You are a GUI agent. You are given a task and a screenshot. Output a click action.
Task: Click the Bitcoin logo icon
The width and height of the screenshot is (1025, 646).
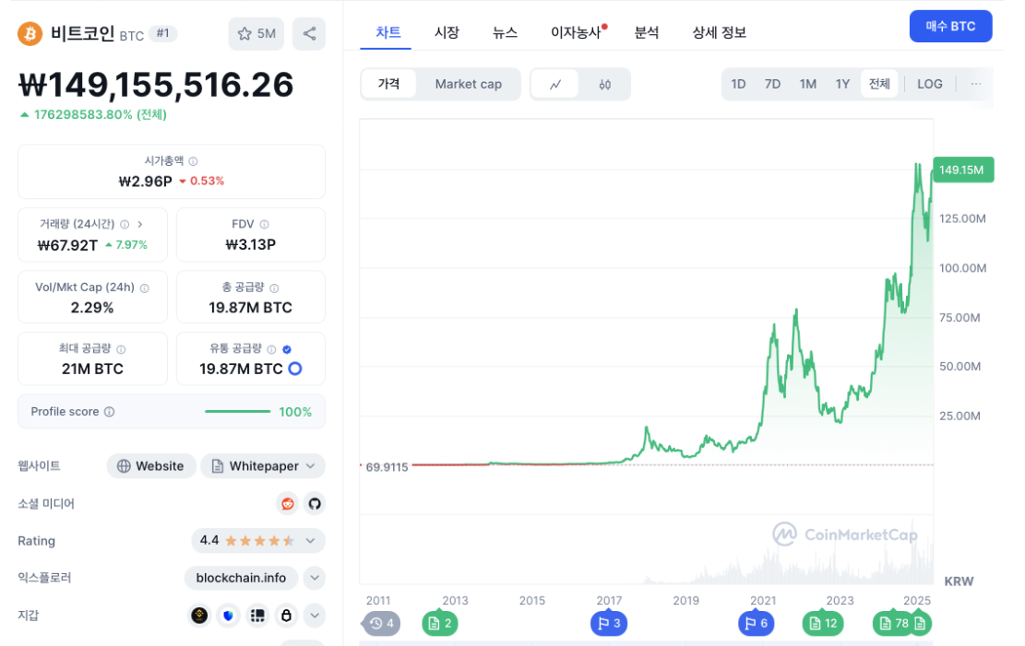(30, 33)
